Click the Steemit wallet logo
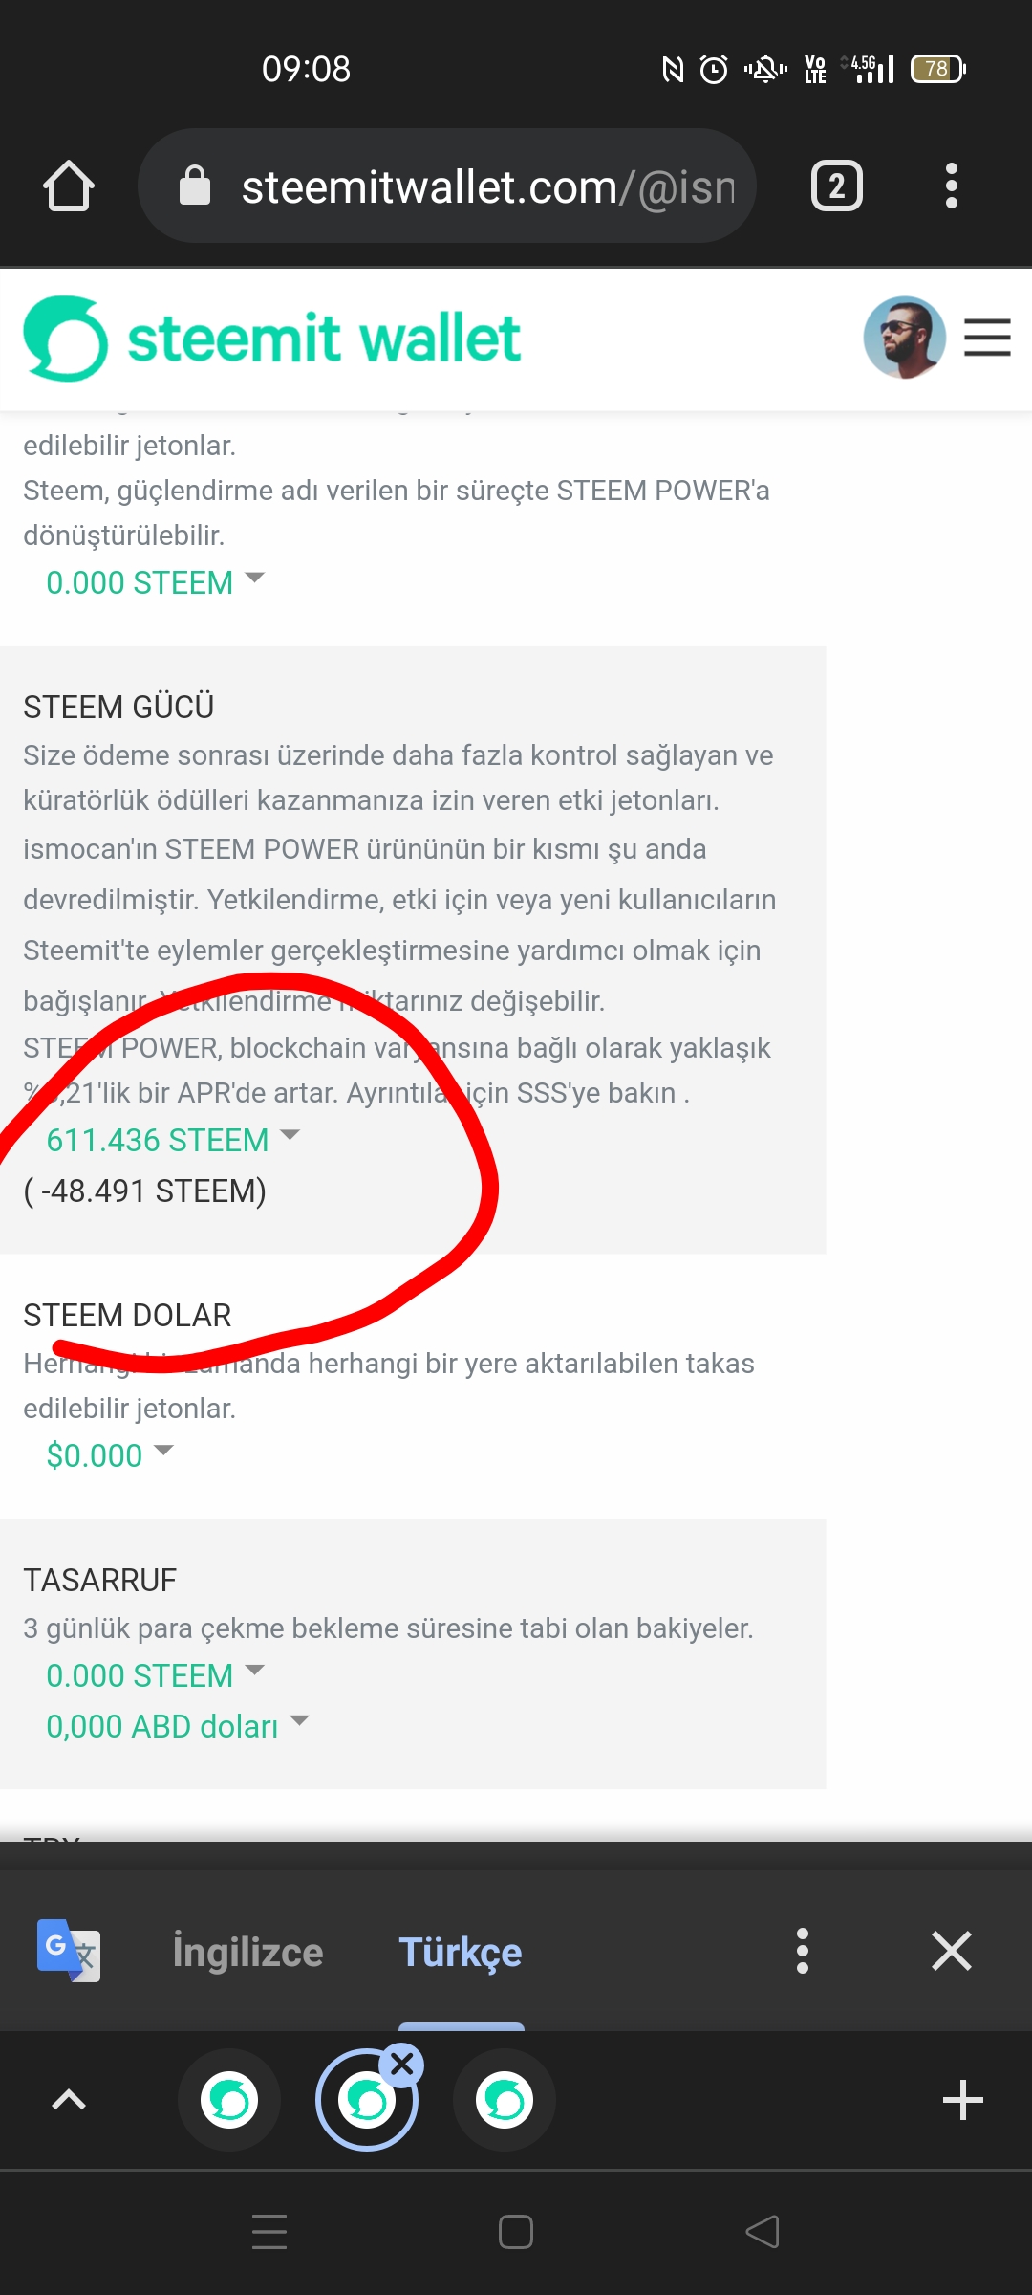This screenshot has height=2295, width=1032. click(272, 339)
